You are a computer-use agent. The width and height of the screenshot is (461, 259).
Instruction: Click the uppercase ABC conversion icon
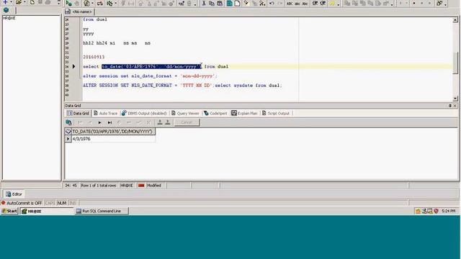click(x=290, y=4)
